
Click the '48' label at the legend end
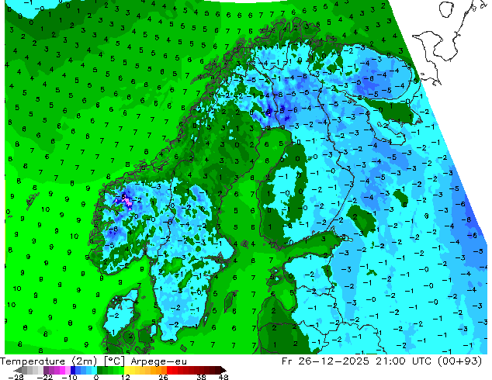point(223,377)
